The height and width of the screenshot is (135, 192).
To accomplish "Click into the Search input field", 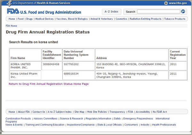I will tap(158, 11).
